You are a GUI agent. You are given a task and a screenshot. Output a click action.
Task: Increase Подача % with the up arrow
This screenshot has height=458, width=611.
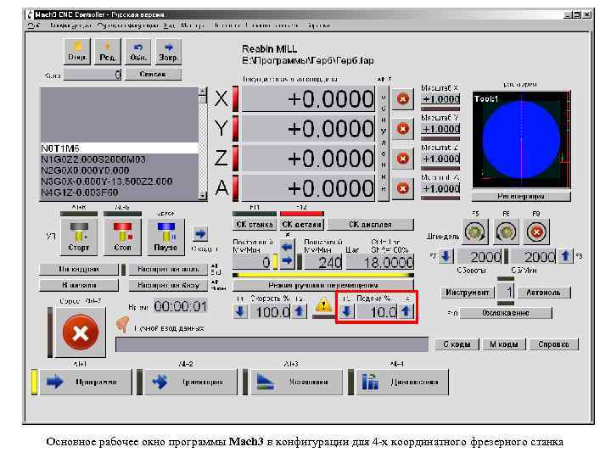[x=406, y=311]
